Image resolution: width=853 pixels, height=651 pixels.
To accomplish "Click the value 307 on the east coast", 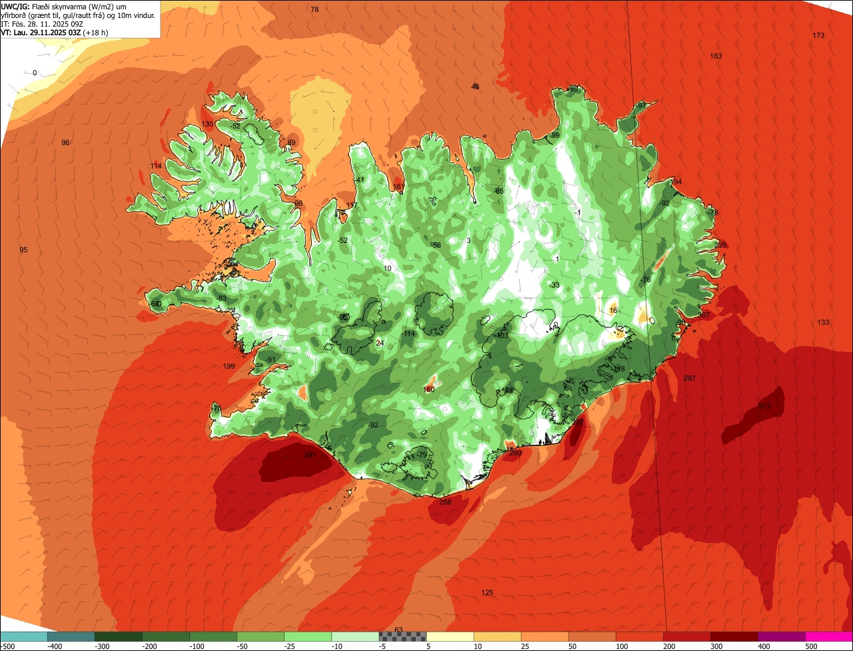I will [704, 315].
